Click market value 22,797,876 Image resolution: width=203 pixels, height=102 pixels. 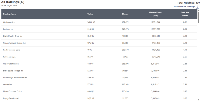(x=155, y=29)
